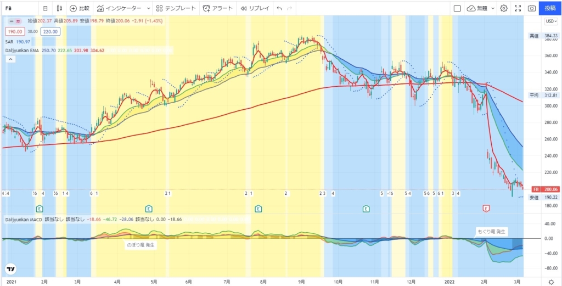Viewport: 562px width, 286px height.
Task: Expand the indicator favorites dropdown arrow
Action: point(149,8)
